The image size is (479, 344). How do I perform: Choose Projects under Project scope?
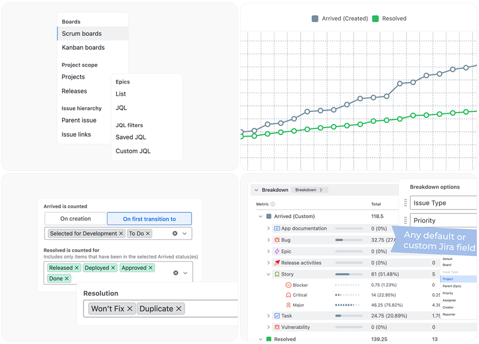[x=73, y=77]
